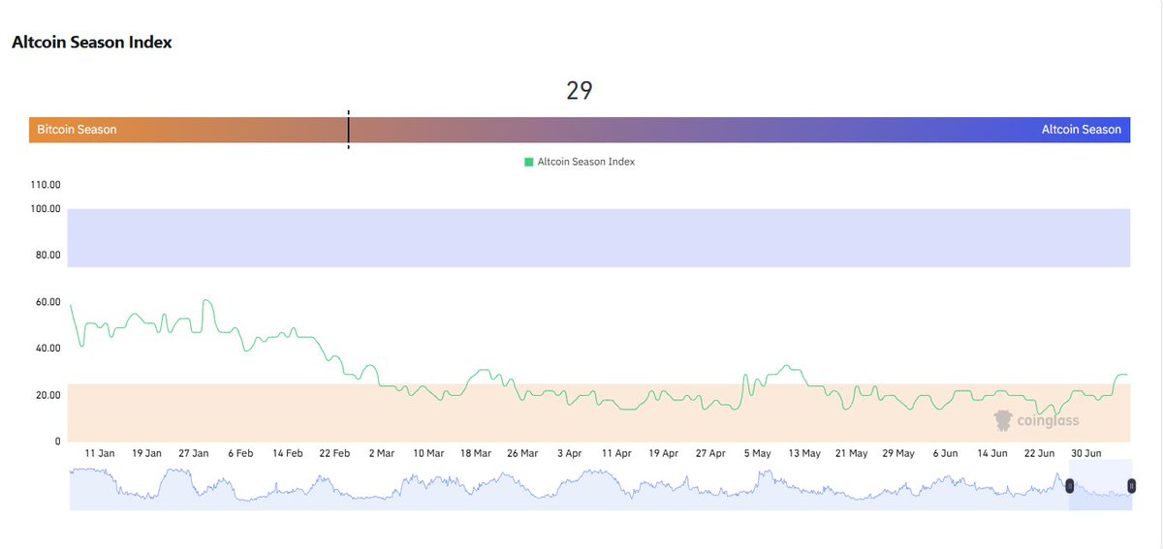Screen dimensions: 1163x549
Task: Click the 5 May axis label
Action: pyautogui.click(x=757, y=453)
